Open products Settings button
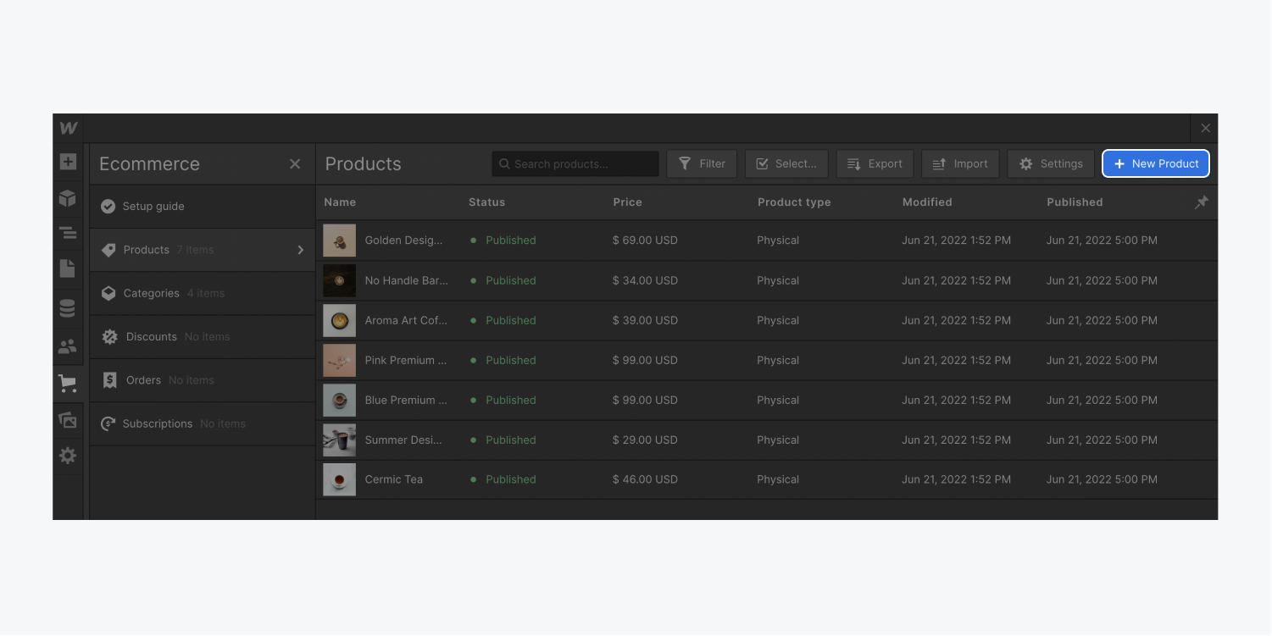 pyautogui.click(x=1051, y=163)
